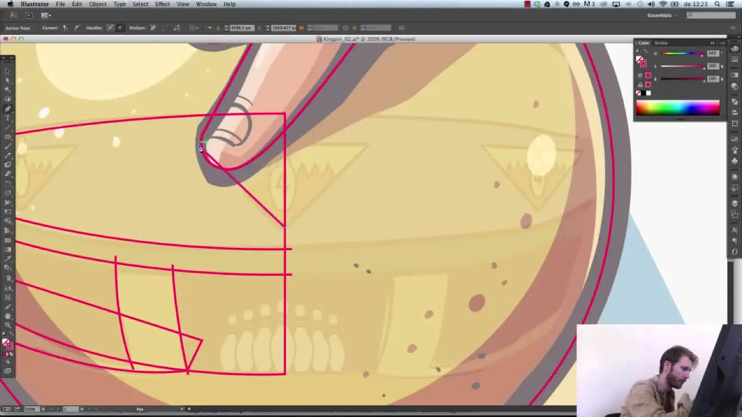Activate the toolbar Fill/Stroke indicator
This screenshot has width=742, height=417.
tap(8, 345)
